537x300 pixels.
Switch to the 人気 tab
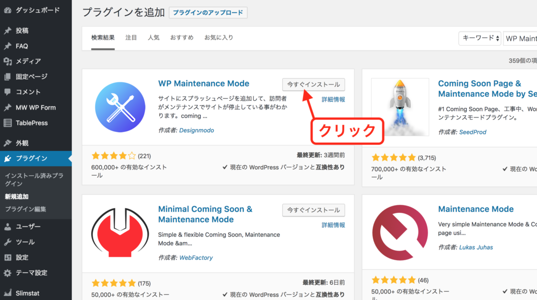[154, 38]
